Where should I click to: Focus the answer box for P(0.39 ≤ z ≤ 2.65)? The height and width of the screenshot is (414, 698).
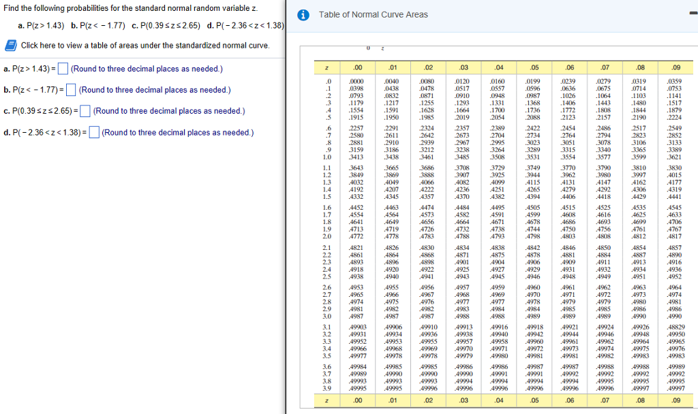tap(85, 111)
